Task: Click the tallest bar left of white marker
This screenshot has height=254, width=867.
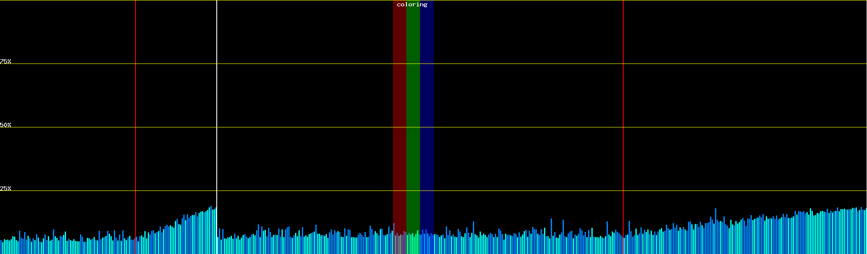Action: 211,231
